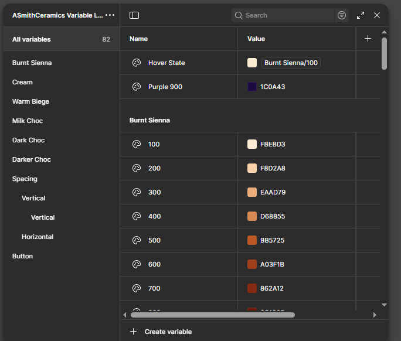This screenshot has height=341, width=401.
Task: Open the Milk Choc group
Action: click(x=28, y=121)
